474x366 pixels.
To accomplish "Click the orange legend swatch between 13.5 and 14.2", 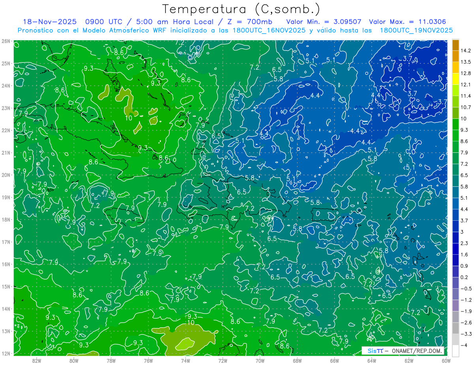I will click(x=455, y=56).
